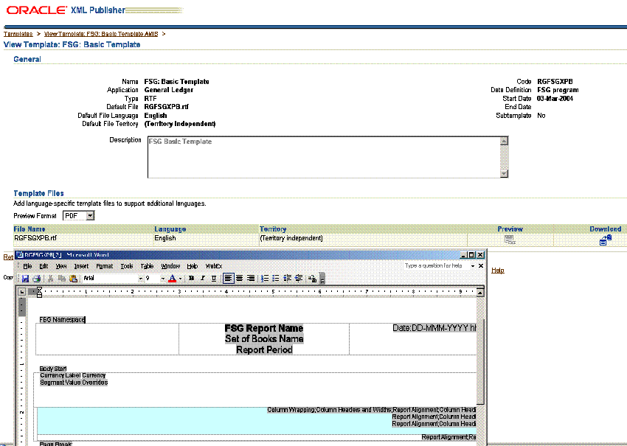
Task: Click the Paste clipboard icon in Word
Action: click(73, 279)
